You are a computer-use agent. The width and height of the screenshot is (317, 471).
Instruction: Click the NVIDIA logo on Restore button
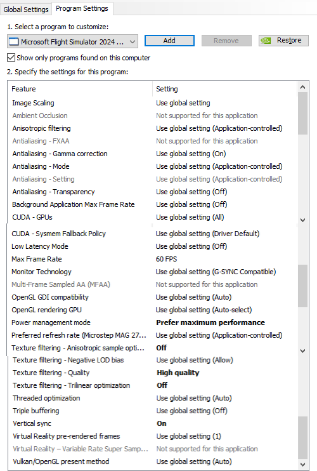pyautogui.click(x=266, y=41)
